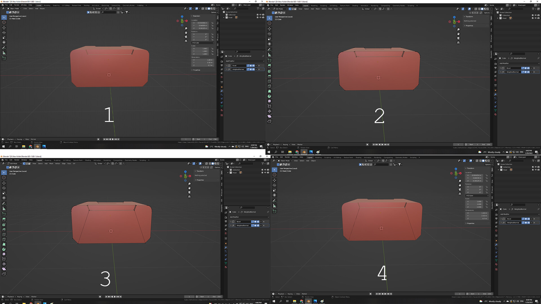Image resolution: width=541 pixels, height=304 pixels.
Task: Open the Render menu
Action: [x=17, y=5]
